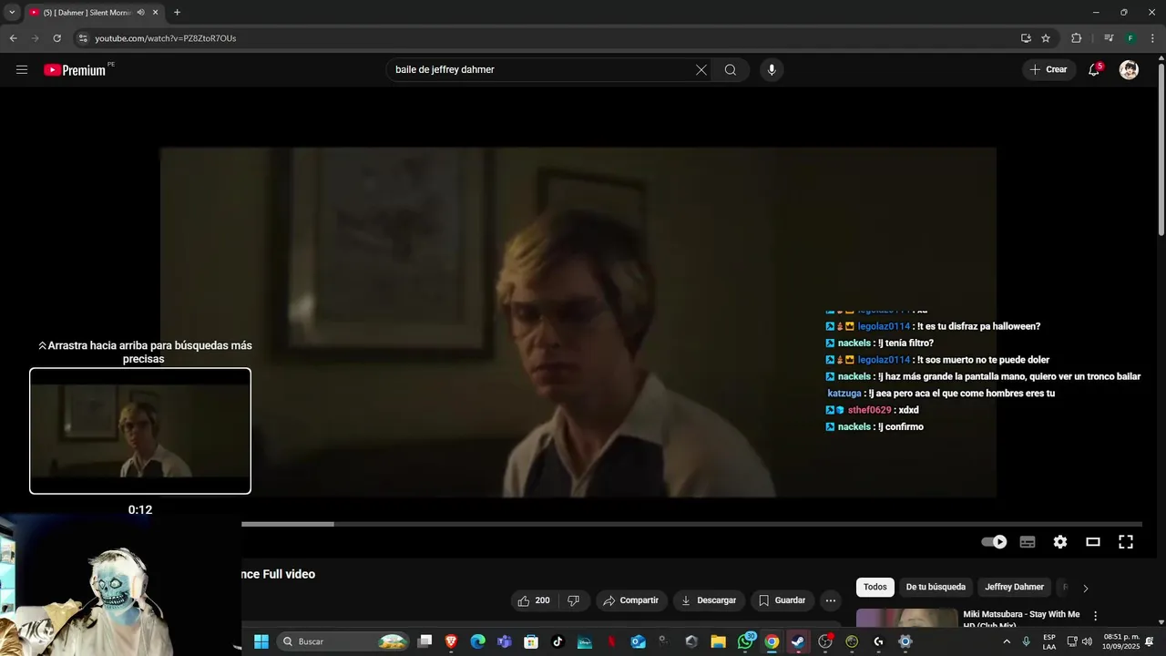Image resolution: width=1166 pixels, height=656 pixels.
Task: Bookmark this page with the star
Action: click(x=1046, y=38)
